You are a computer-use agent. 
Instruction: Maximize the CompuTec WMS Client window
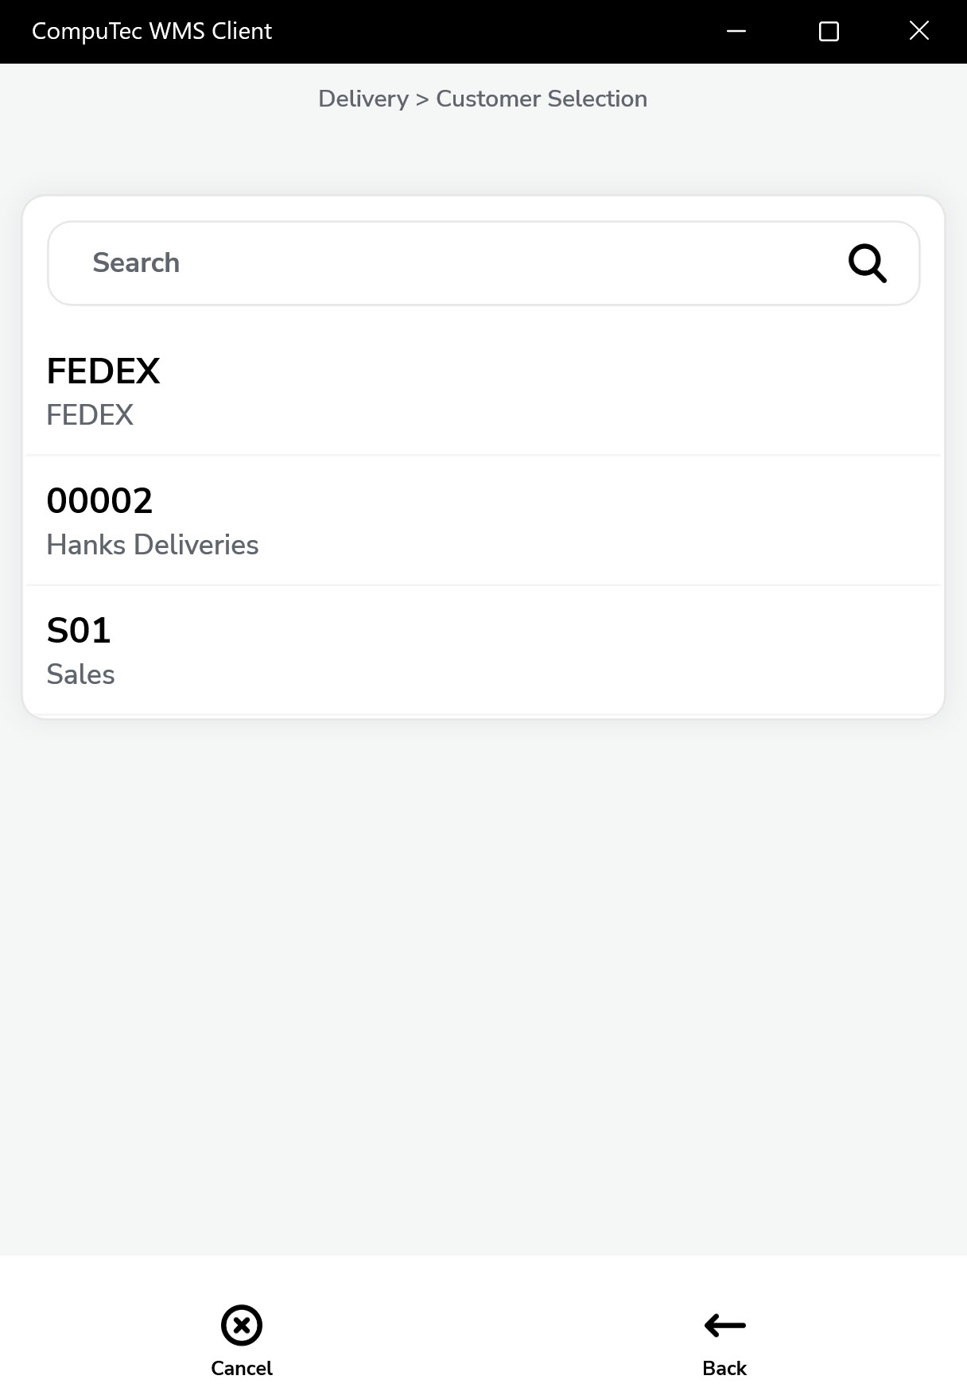coord(829,31)
